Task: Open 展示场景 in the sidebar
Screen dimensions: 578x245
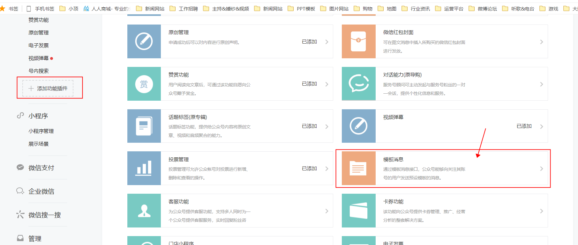Action: coord(39,144)
